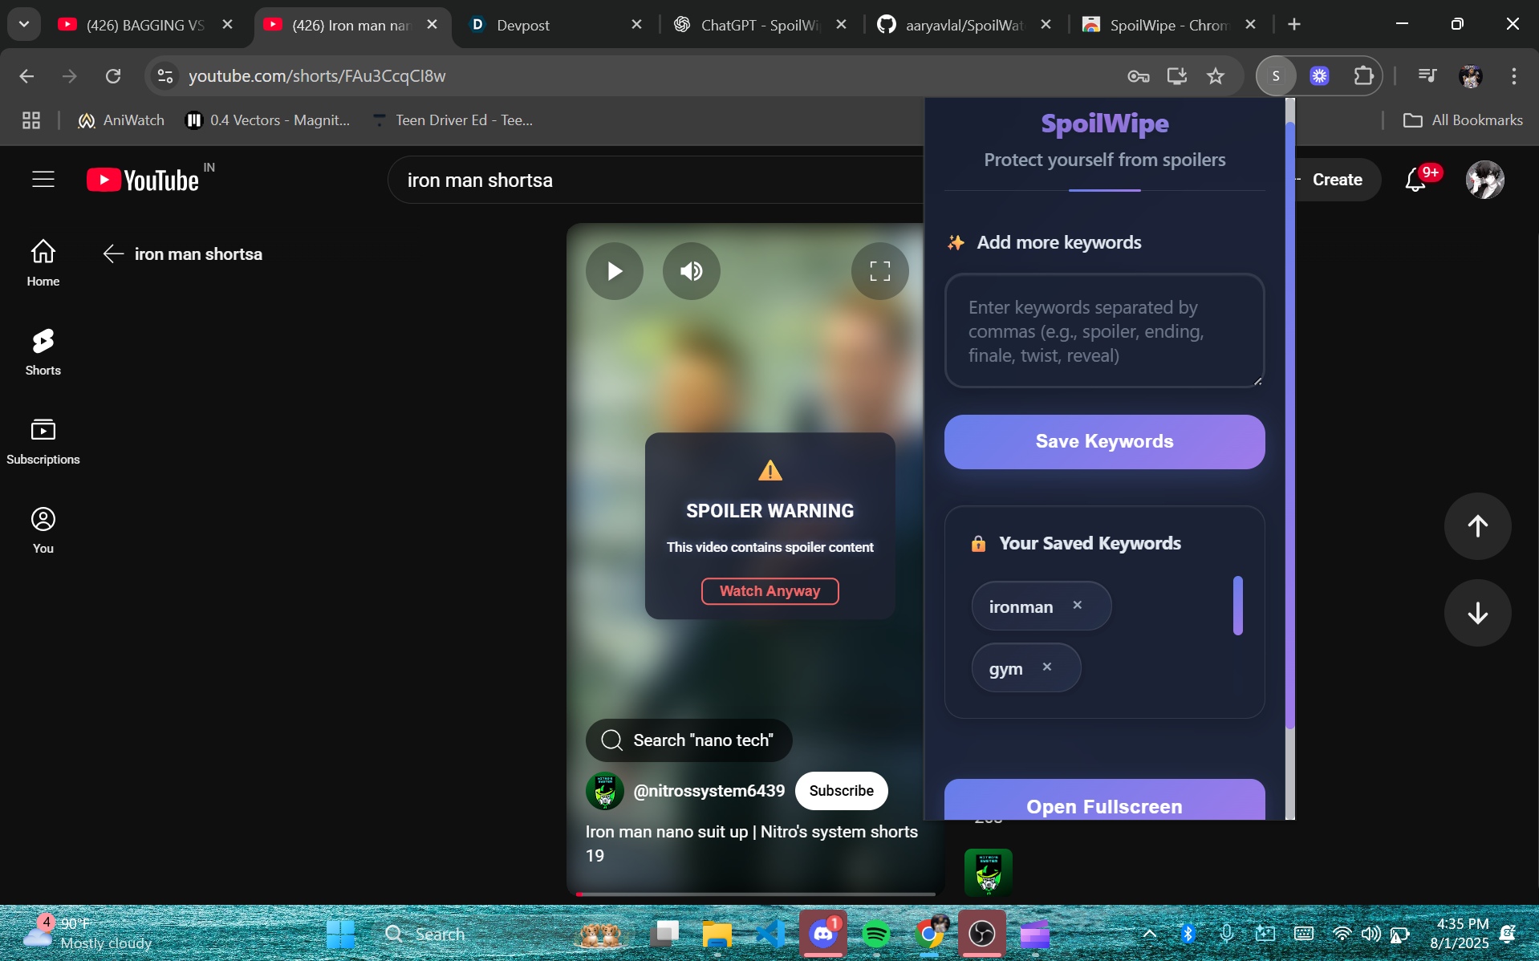Open 0.4 Vectors - Magnit bookmark
The height and width of the screenshot is (961, 1539).
coord(267,120)
